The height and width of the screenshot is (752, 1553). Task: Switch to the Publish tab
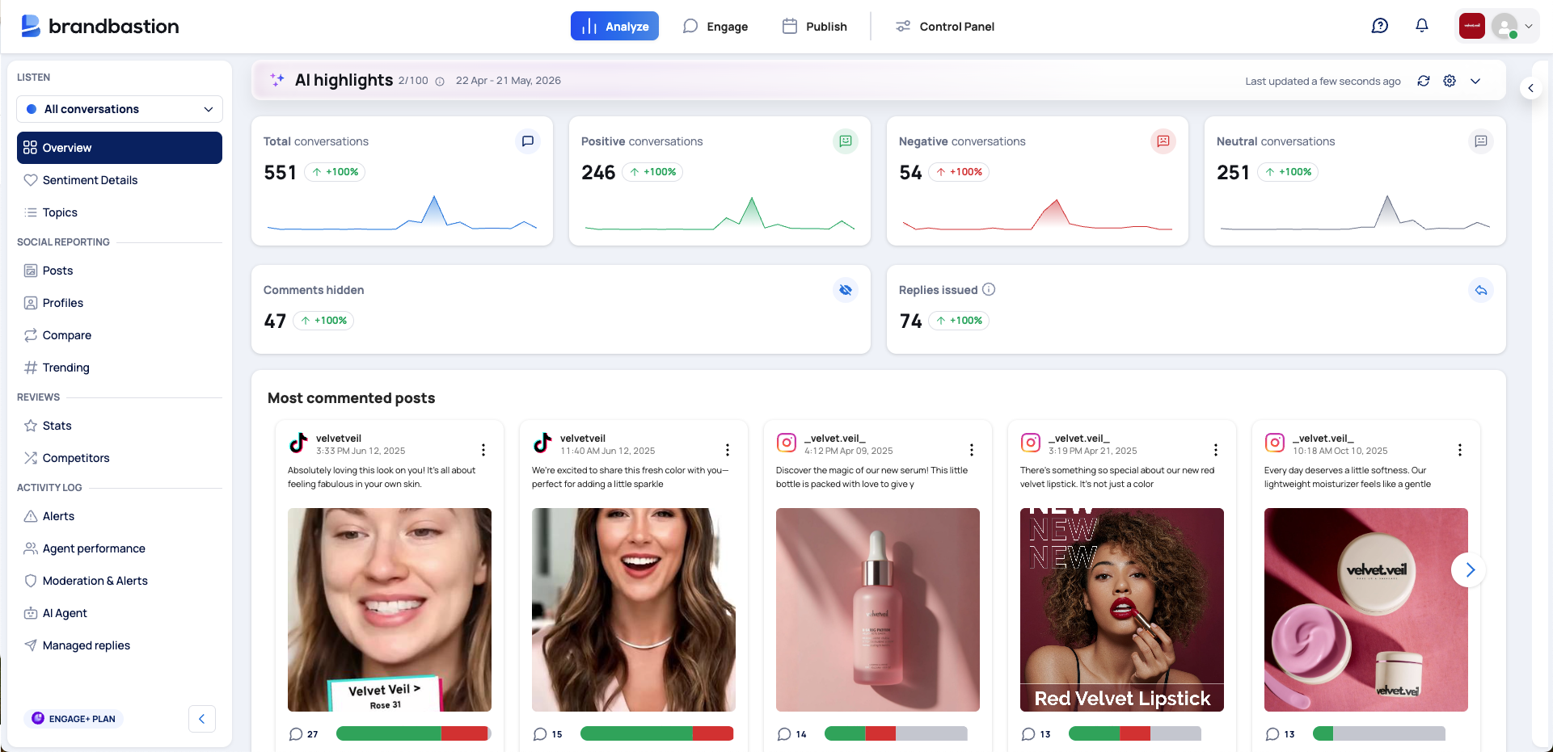coord(815,26)
